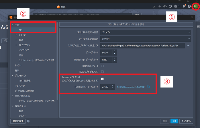200x128 pixels.
Task: Select the ネットワーク tree item
Action: 20,86
